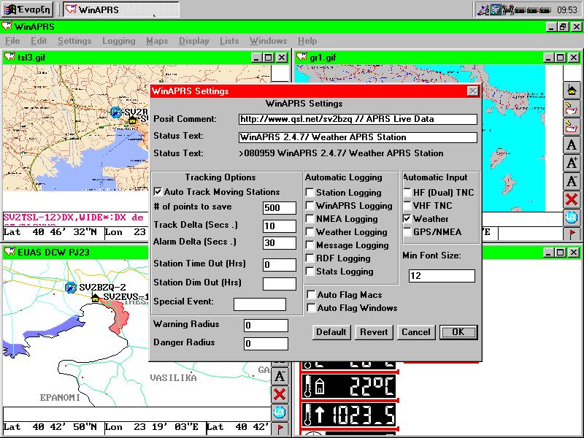Click the indoor temperature 22°C weather reading
The width and height of the screenshot is (584, 438).
pos(350,387)
